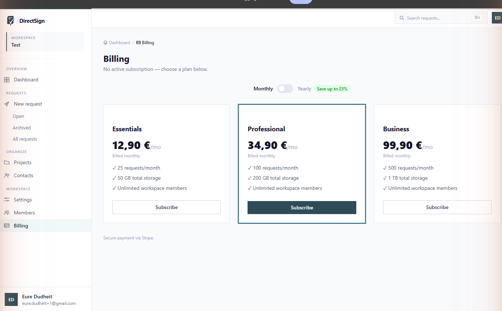
Task: Open the ED avatar menu in the top bar
Action: point(497,18)
